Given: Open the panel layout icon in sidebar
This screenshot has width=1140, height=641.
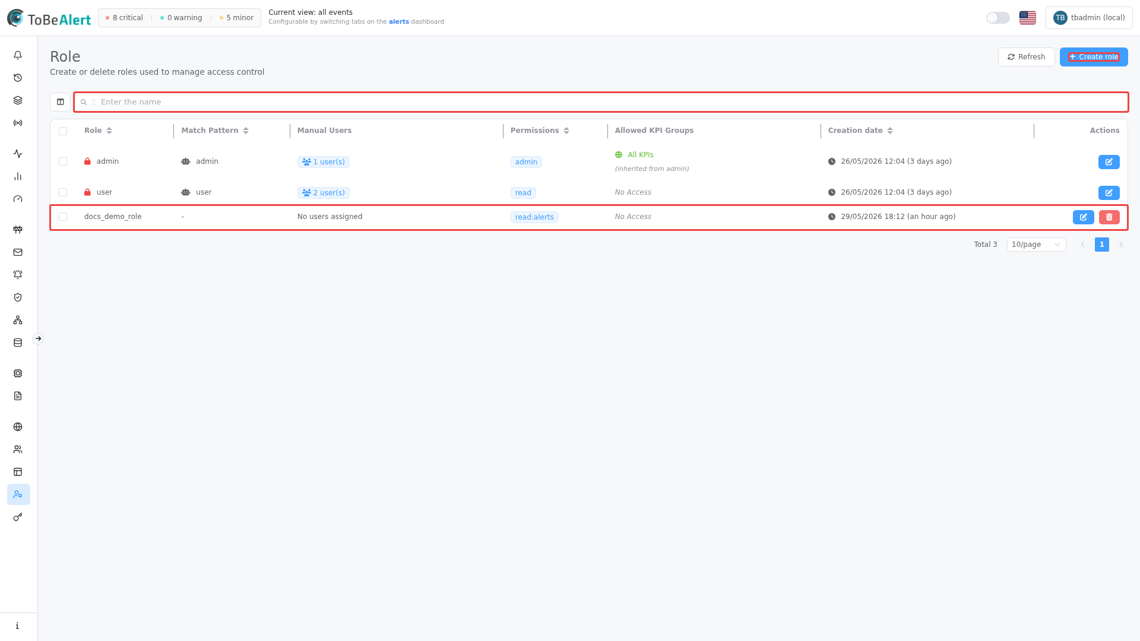Looking at the screenshot, I should (18, 472).
